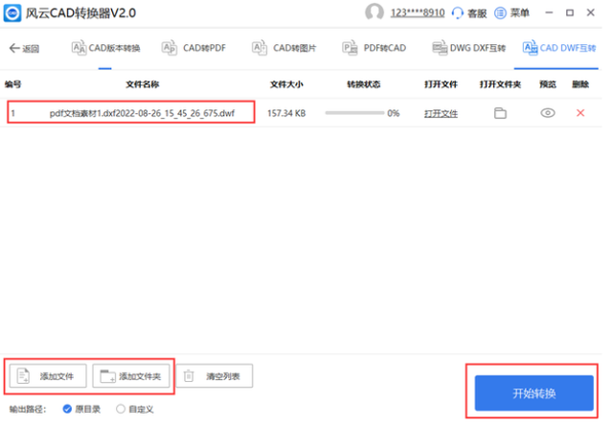Screen dimensions: 613x428
Task: Click the 添加文件夹 button
Action: pos(131,376)
